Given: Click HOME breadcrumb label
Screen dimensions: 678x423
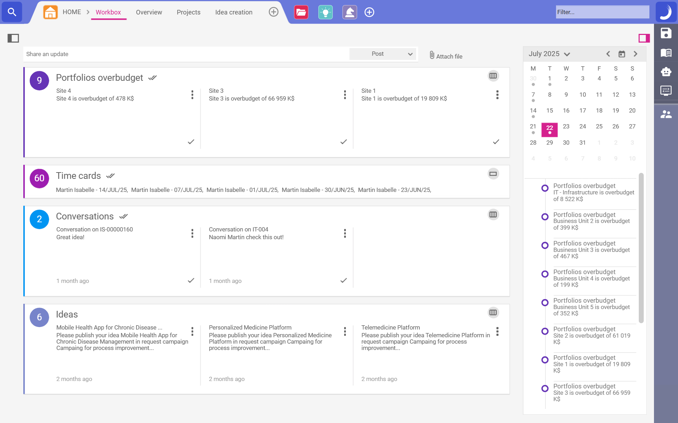Looking at the screenshot, I should (x=72, y=12).
